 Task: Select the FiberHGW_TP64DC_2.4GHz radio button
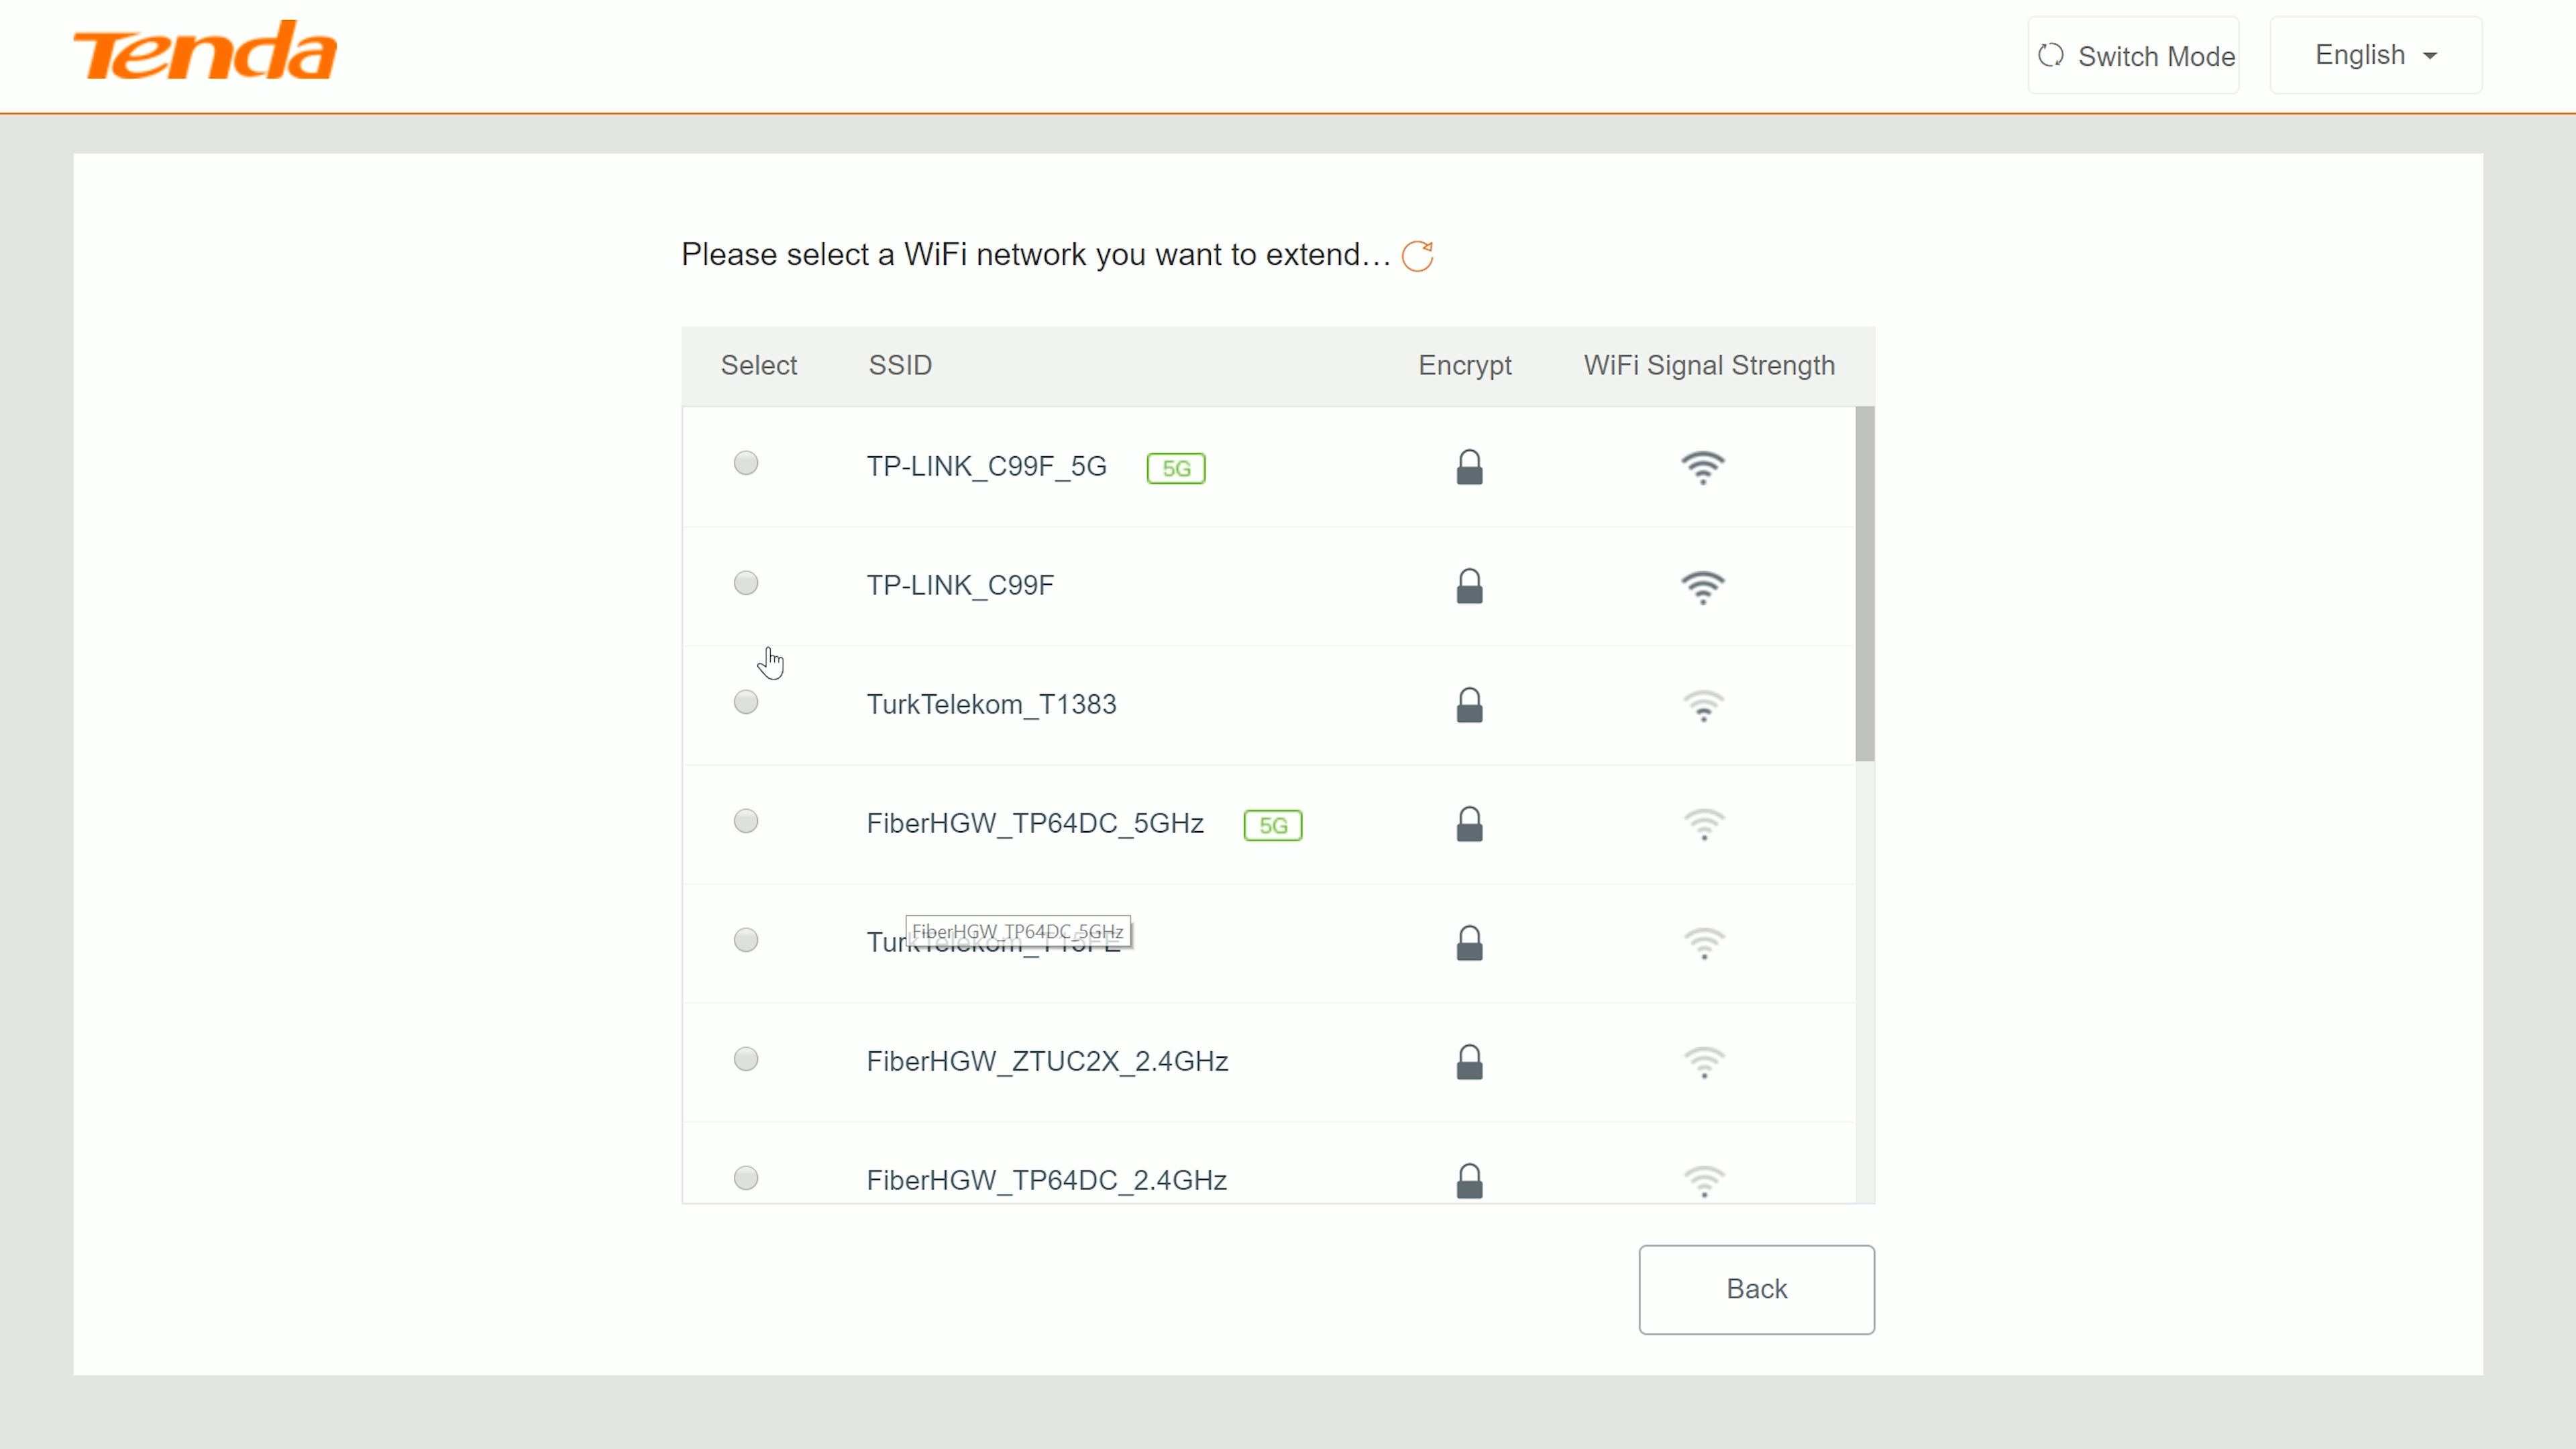tap(746, 1178)
